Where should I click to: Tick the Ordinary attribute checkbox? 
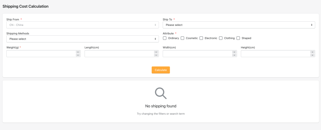(165, 38)
